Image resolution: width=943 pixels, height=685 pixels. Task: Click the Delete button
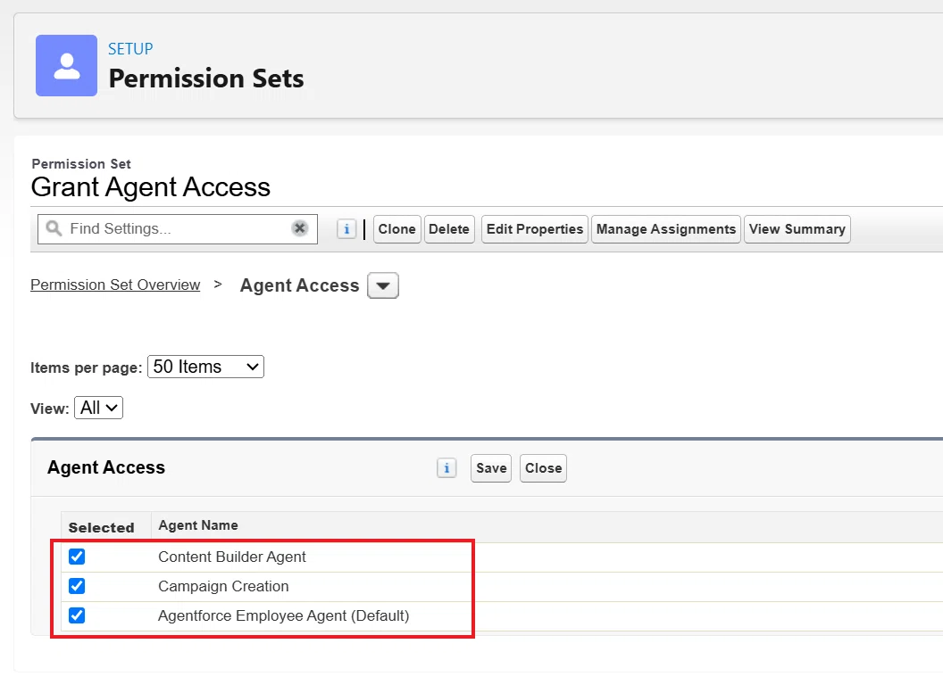tap(449, 229)
